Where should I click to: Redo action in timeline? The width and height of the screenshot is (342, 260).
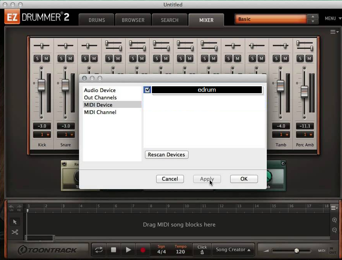click(x=19, y=208)
